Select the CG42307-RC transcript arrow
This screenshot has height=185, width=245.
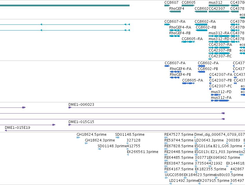[x=210, y=59]
